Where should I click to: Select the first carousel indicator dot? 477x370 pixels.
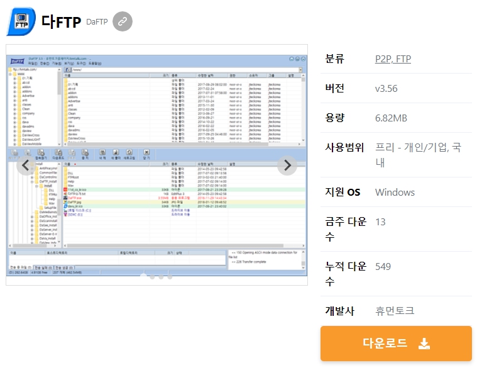pyautogui.click(x=143, y=276)
